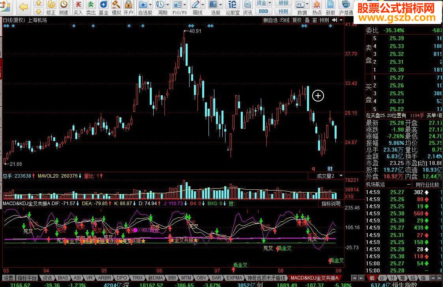Open the 论股堂 forum icon
Viewport: 443px width, 287px height.
pyautogui.click(x=233, y=7)
